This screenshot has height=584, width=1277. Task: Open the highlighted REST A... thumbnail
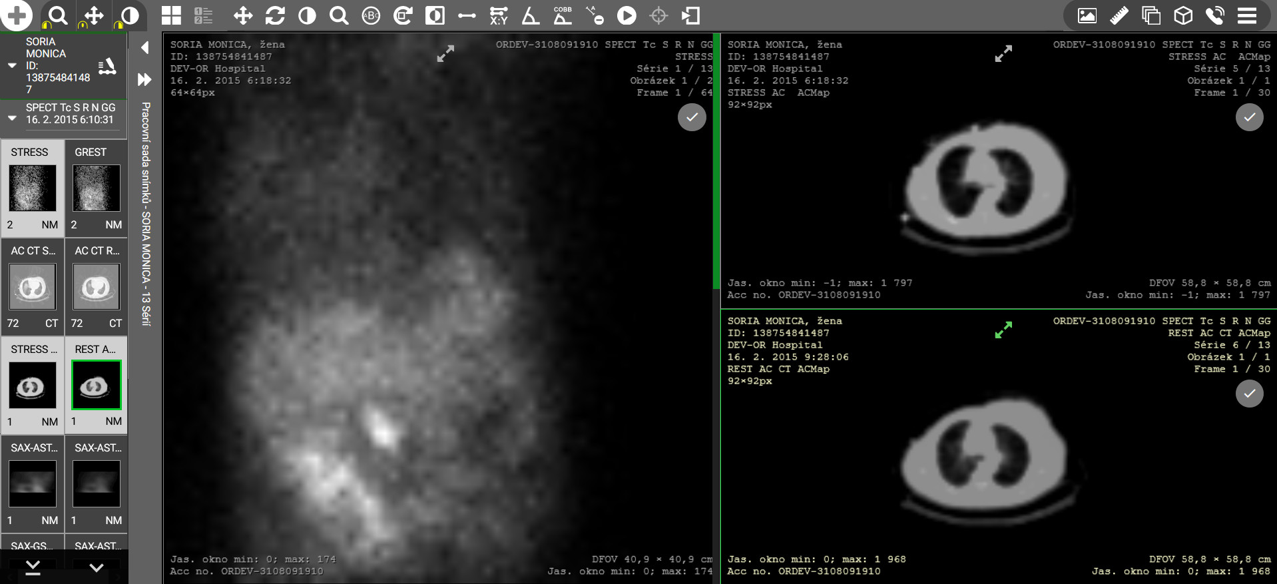[97, 386]
